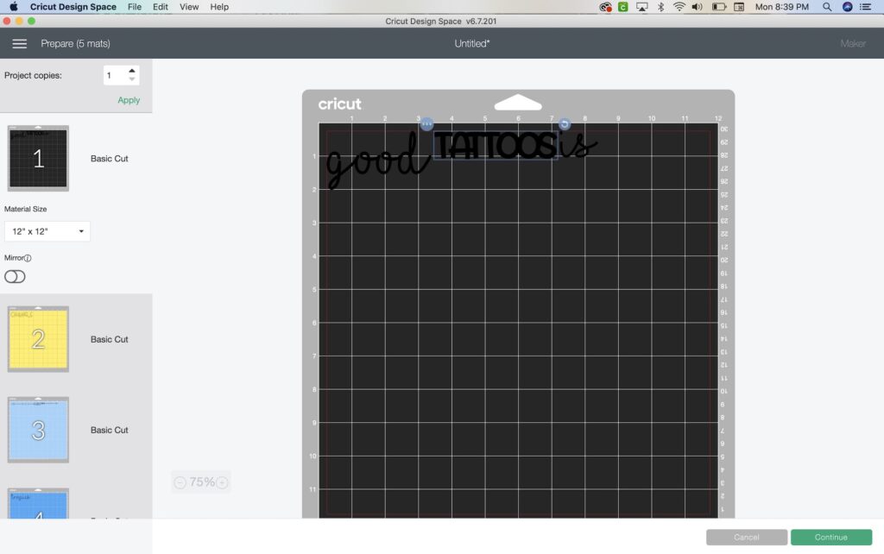Open AirPlay display menu
The image size is (884, 554).
point(641,7)
